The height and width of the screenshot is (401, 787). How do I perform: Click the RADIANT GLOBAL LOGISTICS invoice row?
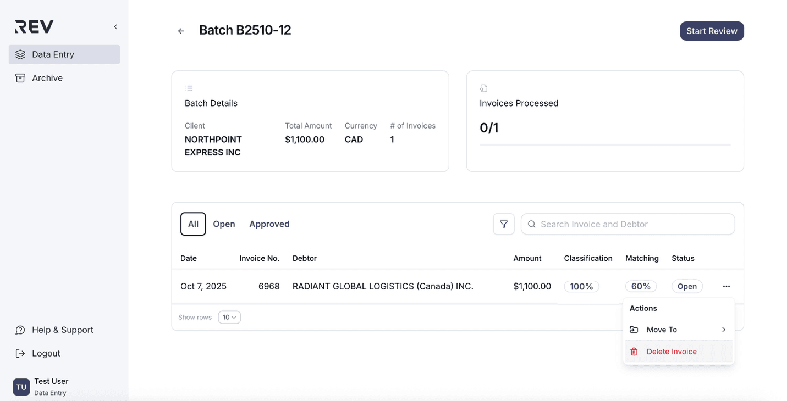(x=382, y=286)
